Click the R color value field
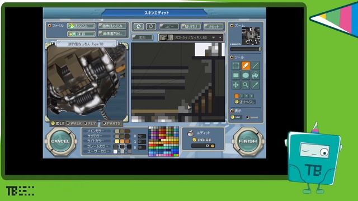This screenshot has height=201, width=358. tap(142, 136)
